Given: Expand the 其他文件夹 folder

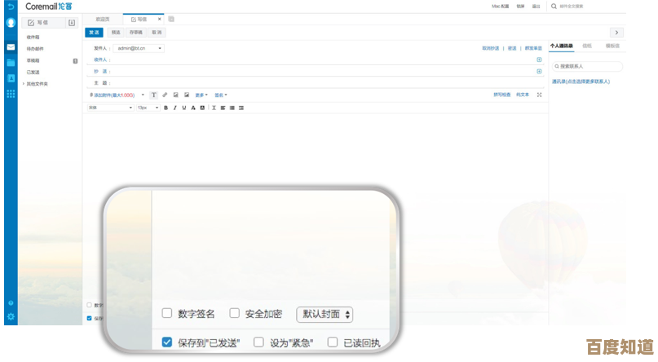Looking at the screenshot, I should [x=24, y=84].
